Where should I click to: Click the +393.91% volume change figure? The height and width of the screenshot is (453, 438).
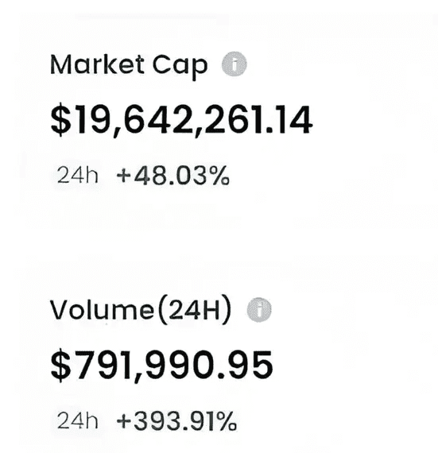176,420
